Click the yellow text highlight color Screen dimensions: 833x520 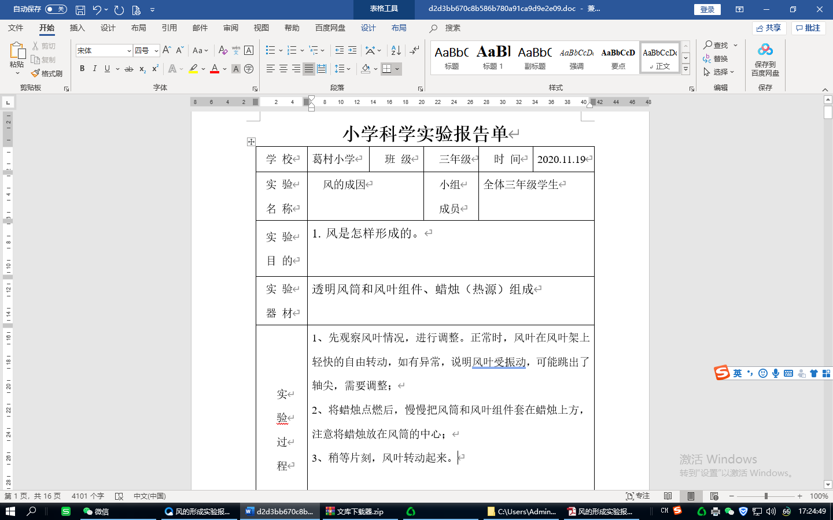193,69
